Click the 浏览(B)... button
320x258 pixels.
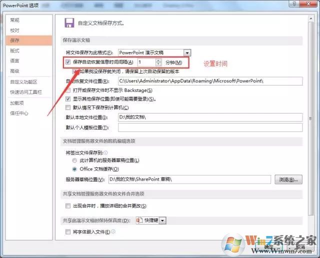click(x=288, y=179)
